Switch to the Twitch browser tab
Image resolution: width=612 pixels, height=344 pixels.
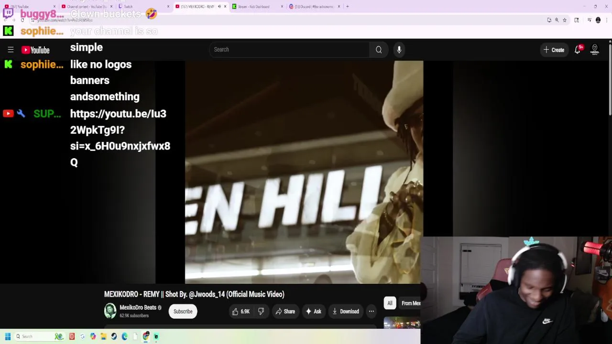(143, 7)
